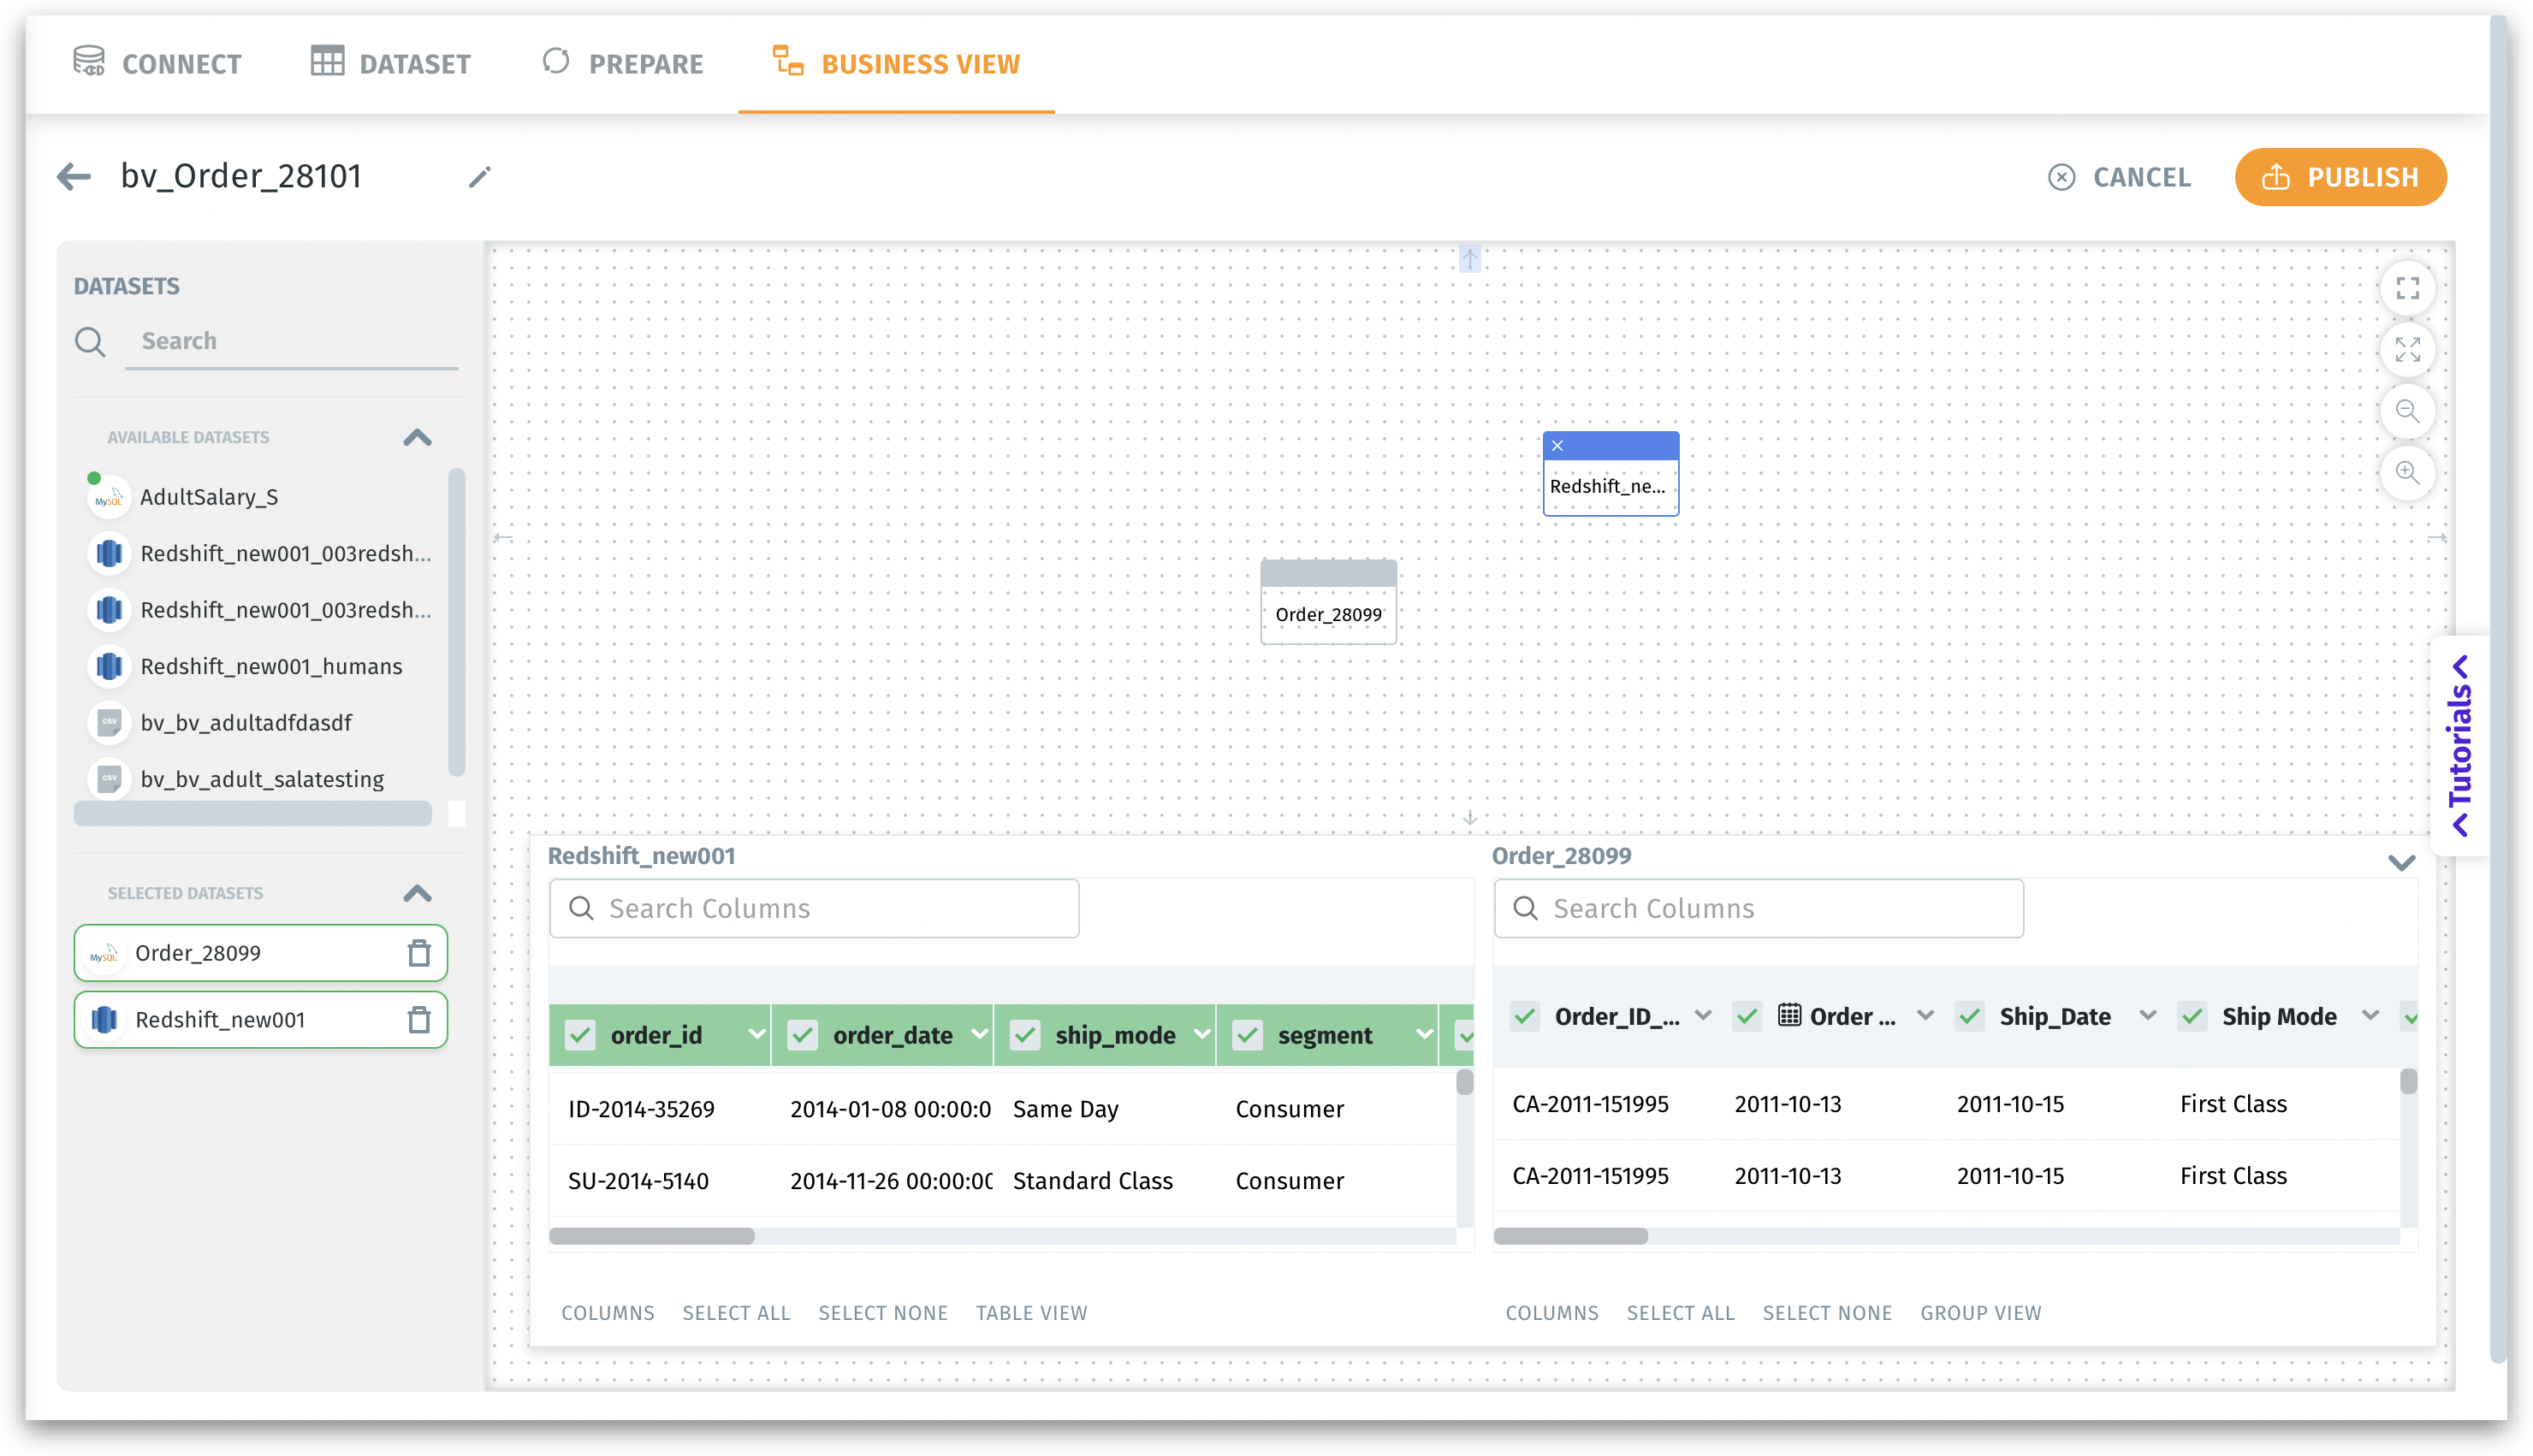Screen dimensions: 2533x1456
Task: Open the segment column dropdown arrow
Action: 1424,1035
